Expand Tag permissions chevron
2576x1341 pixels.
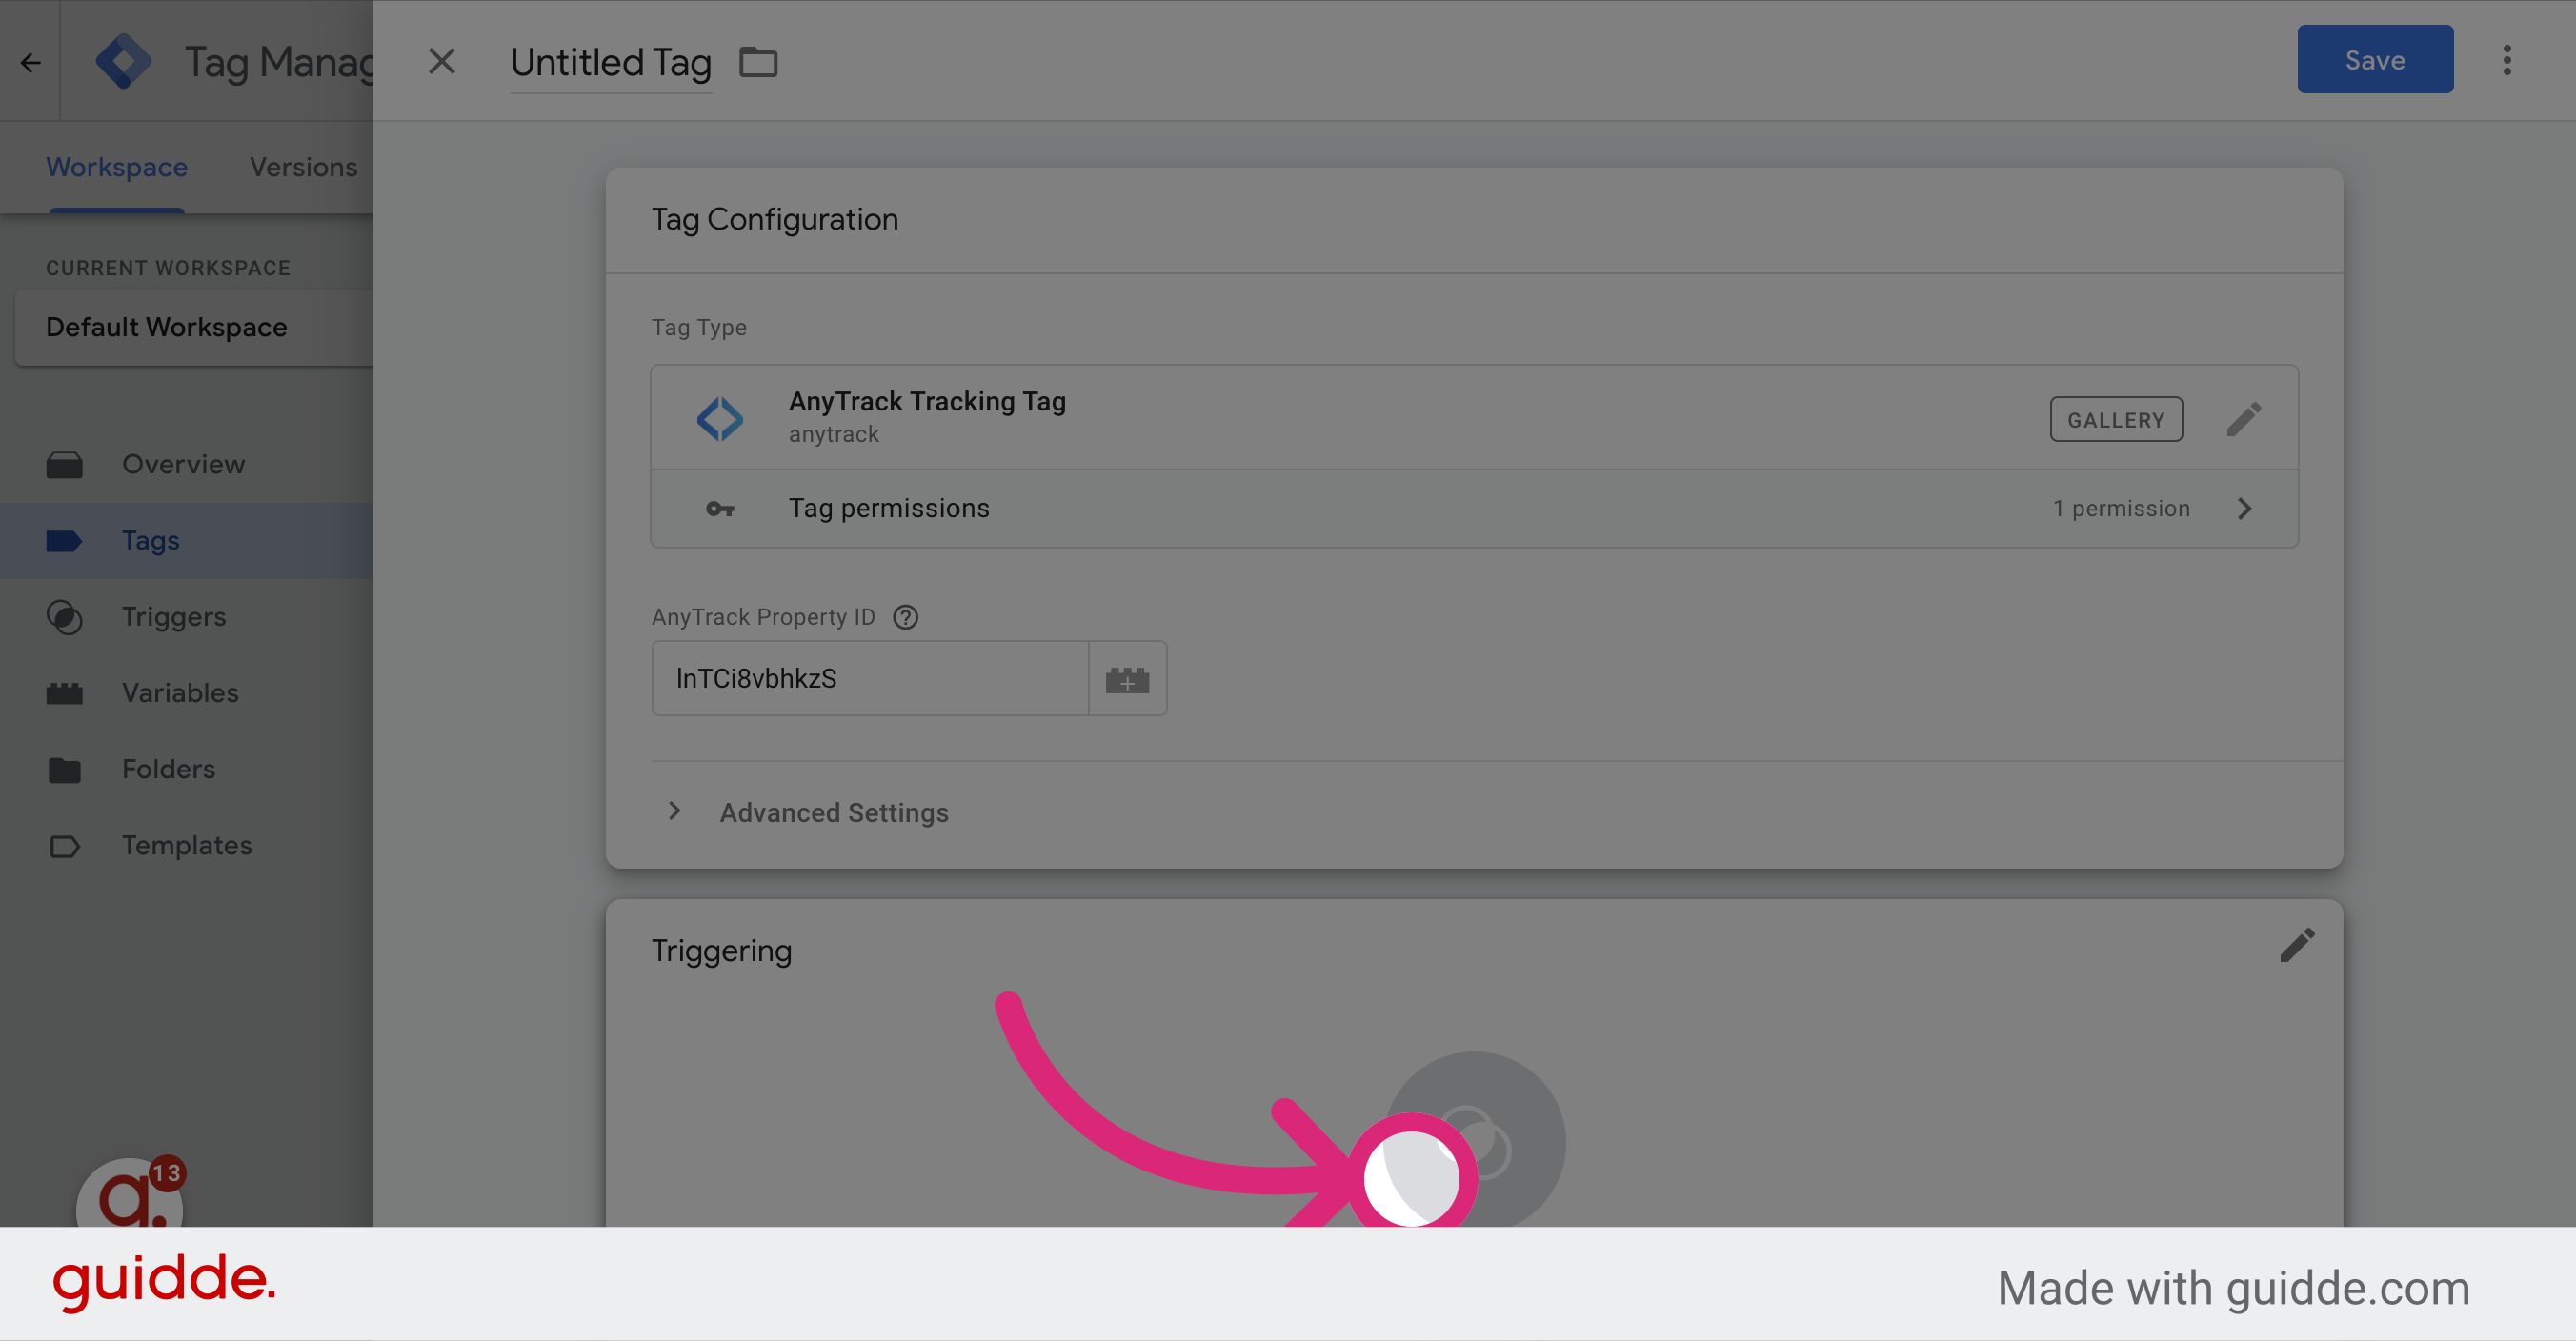tap(2245, 508)
